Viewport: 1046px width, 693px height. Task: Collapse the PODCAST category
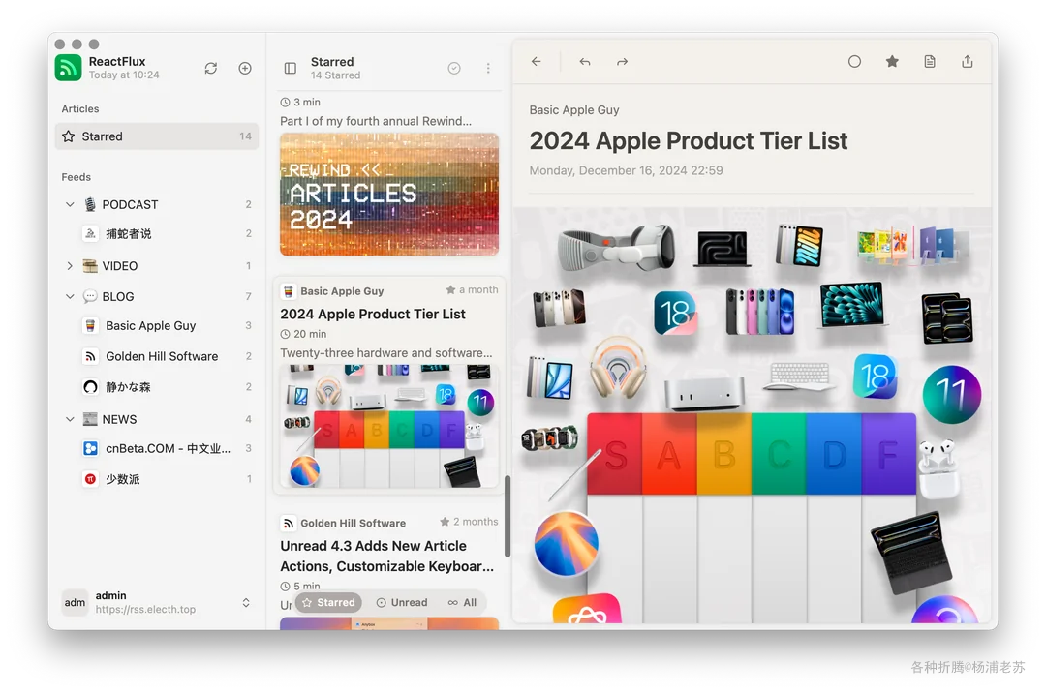(70, 204)
